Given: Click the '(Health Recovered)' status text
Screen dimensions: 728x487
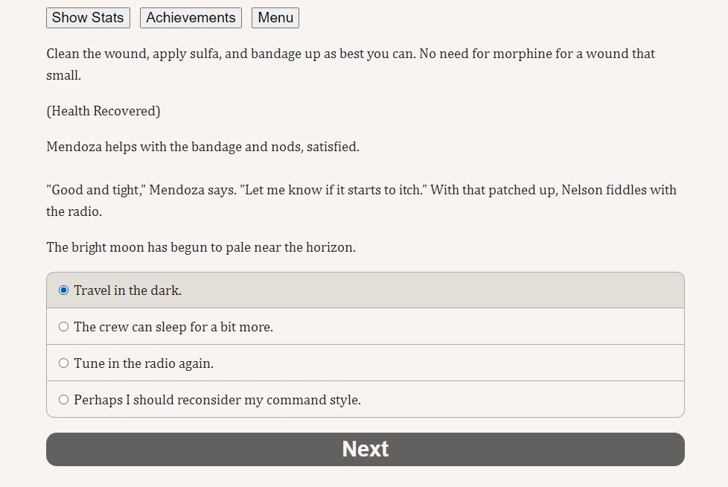Looking at the screenshot, I should click(103, 111).
